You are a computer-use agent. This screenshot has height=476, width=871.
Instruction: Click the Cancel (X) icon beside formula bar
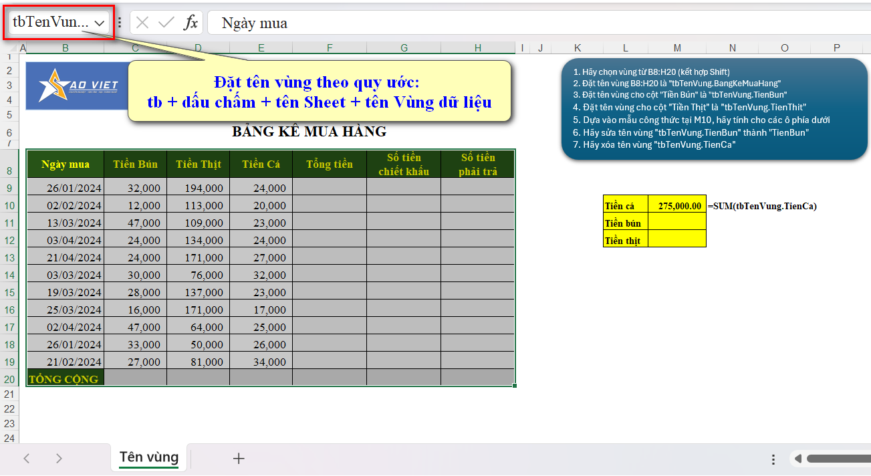coord(142,21)
